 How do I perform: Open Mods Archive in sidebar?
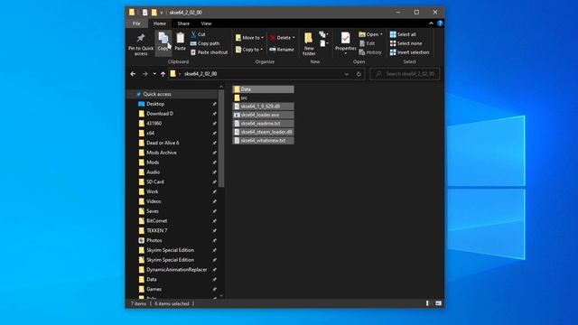pyautogui.click(x=162, y=153)
